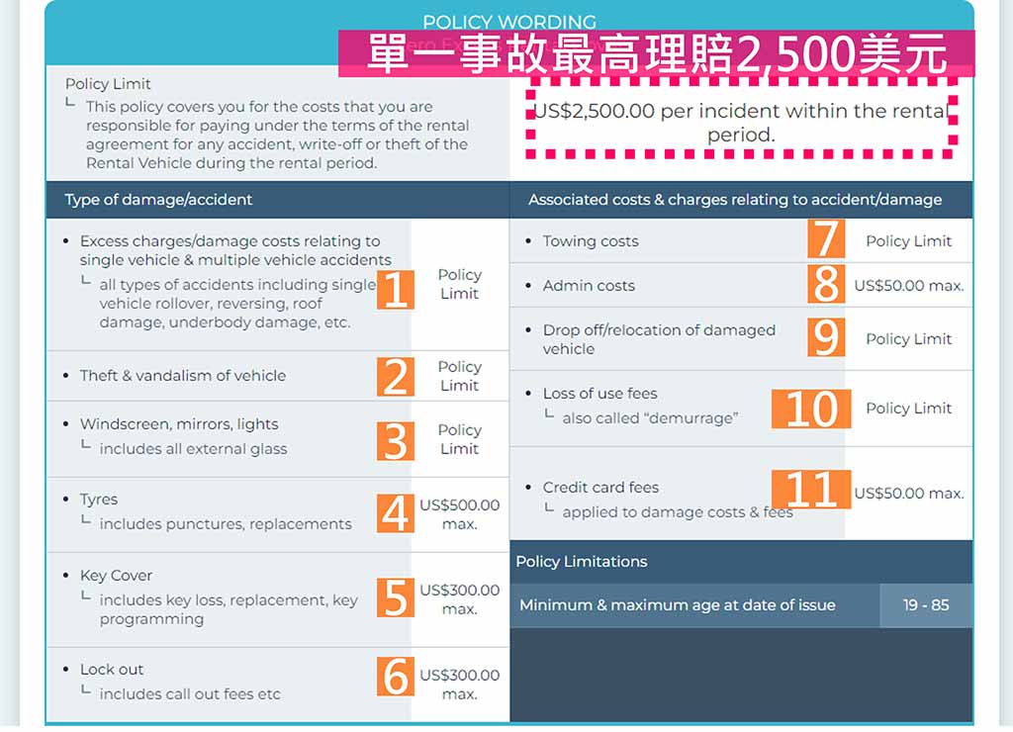Image resolution: width=1013 pixels, height=732 pixels.
Task: Click 'includes punctures, replacements' sub-note
Action: [x=226, y=524]
